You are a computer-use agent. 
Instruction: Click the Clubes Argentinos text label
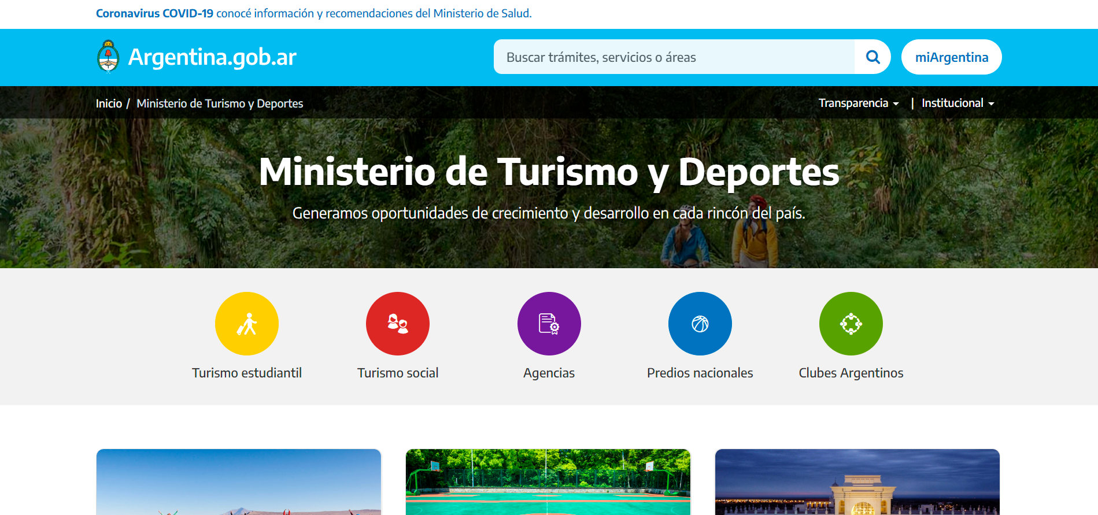851,373
